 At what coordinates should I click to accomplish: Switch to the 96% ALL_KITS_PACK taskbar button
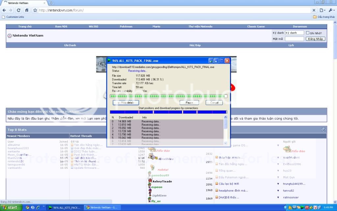coord(65,208)
